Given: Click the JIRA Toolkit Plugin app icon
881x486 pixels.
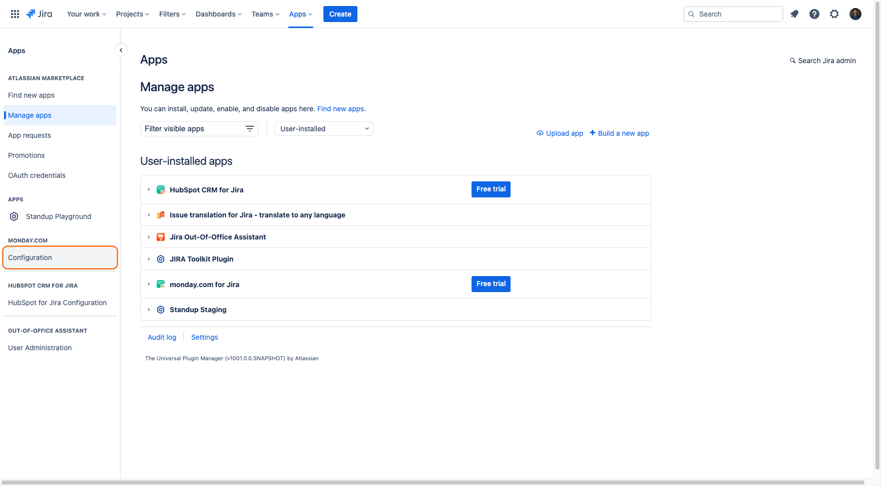Looking at the screenshot, I should point(161,259).
